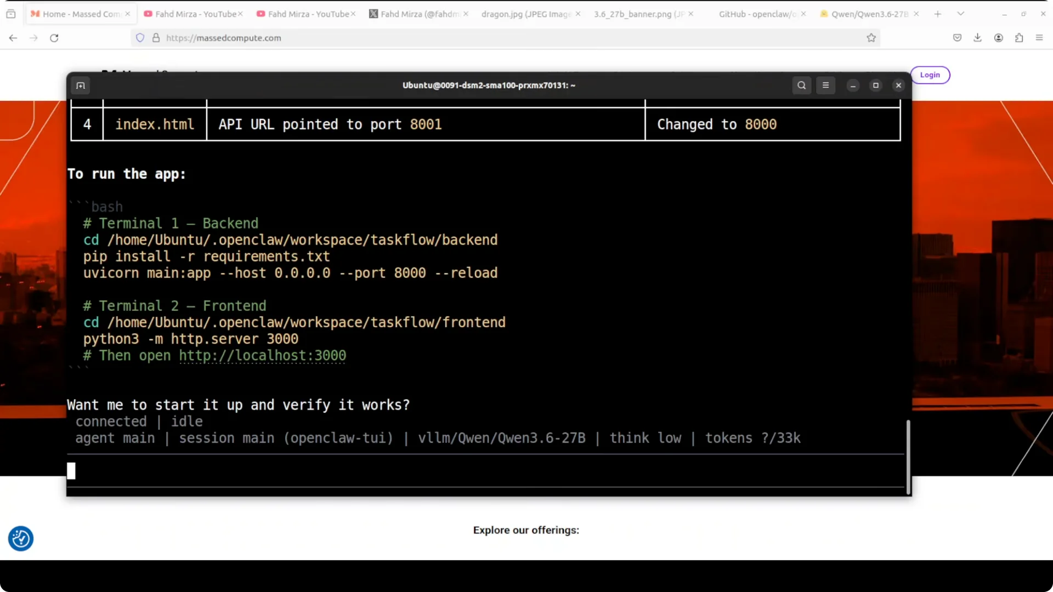This screenshot has height=592, width=1053.
Task: Minimize the terminal window
Action: tap(853, 86)
